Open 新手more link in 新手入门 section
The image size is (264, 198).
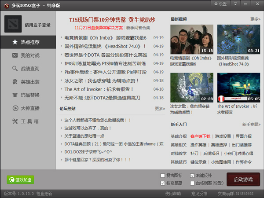pos(251,125)
